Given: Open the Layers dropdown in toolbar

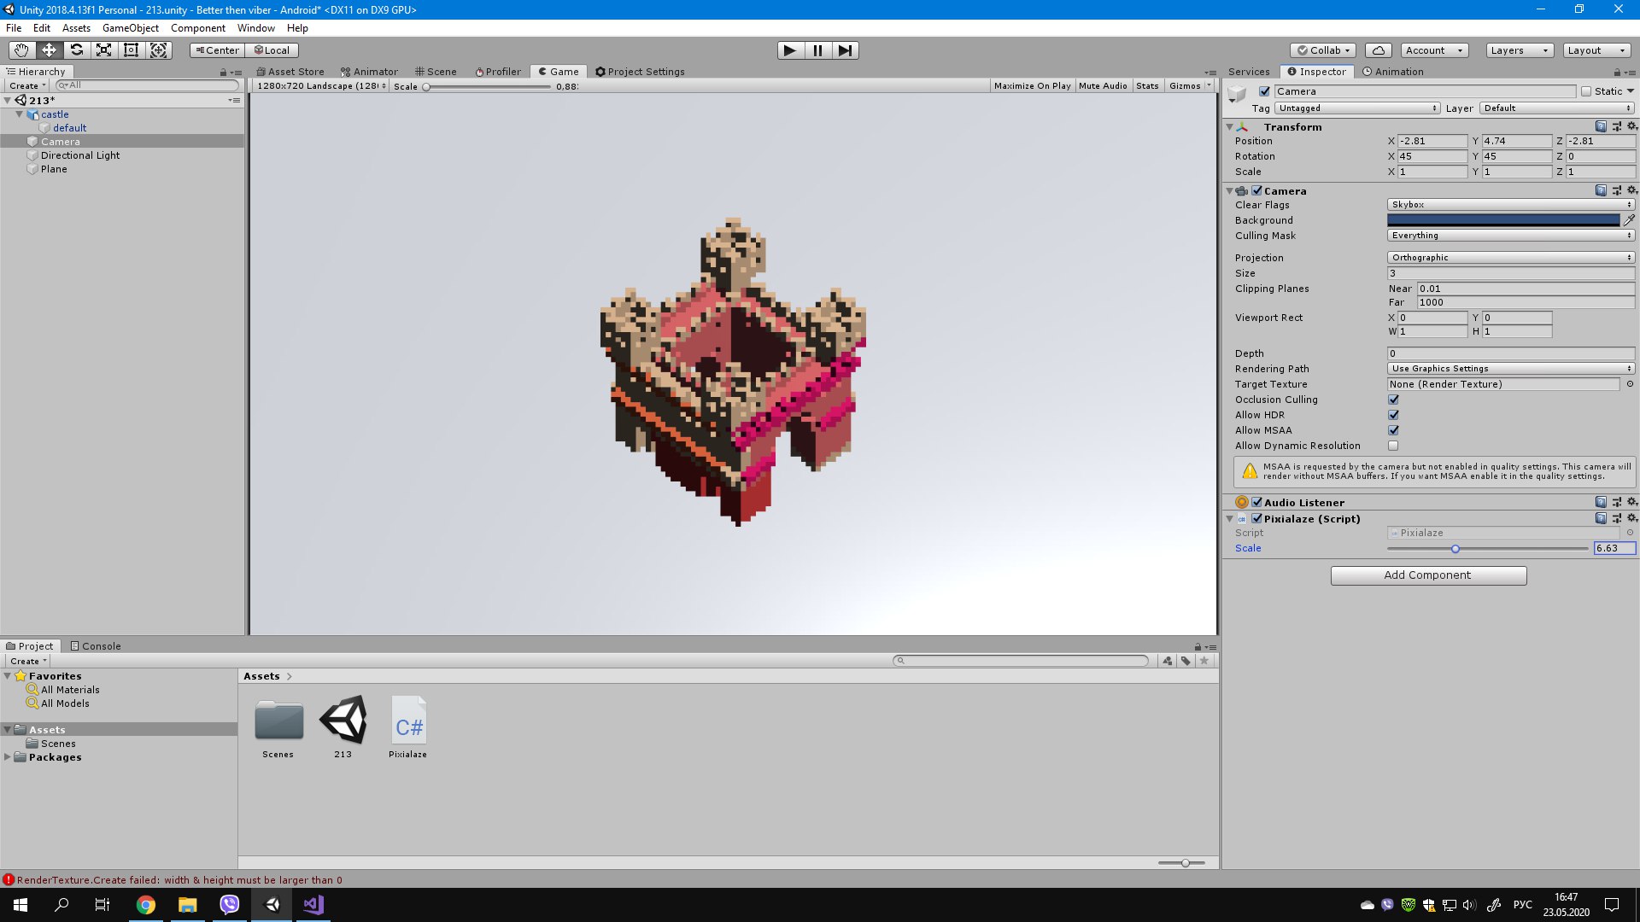Looking at the screenshot, I should coord(1519,50).
